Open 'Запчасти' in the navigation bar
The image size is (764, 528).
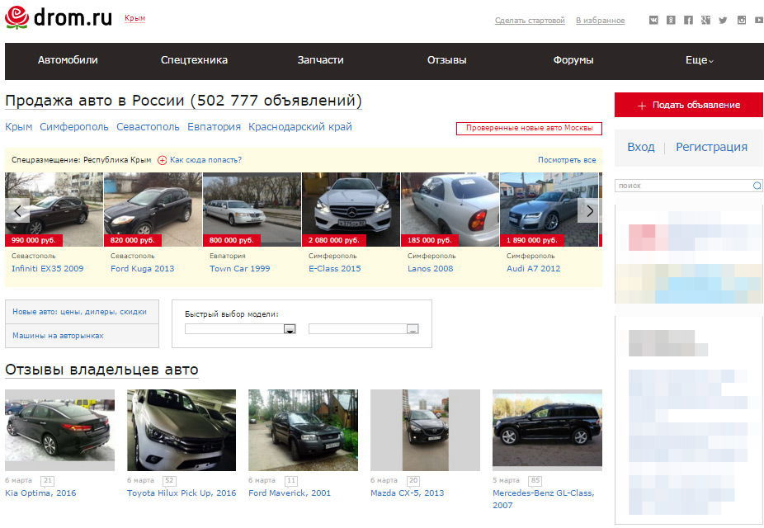tap(320, 60)
